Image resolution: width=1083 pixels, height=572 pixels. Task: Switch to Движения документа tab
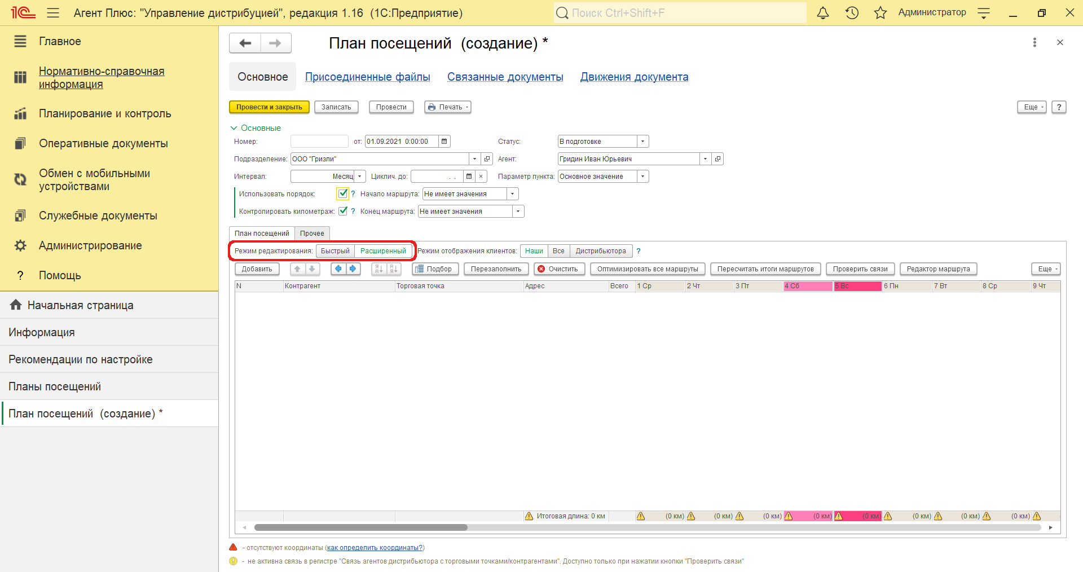click(x=635, y=77)
